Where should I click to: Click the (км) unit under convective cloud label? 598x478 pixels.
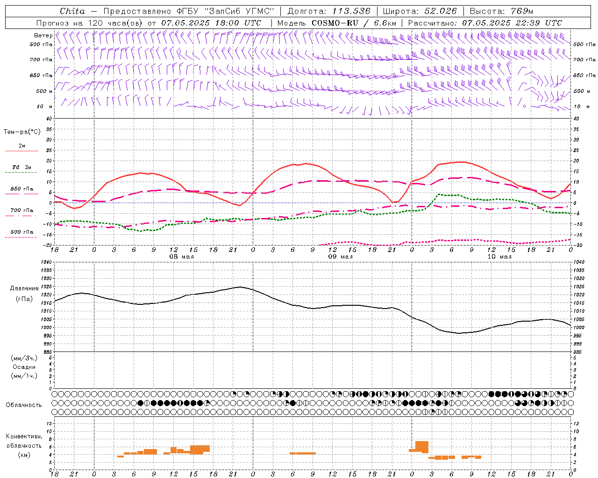(x=24, y=455)
